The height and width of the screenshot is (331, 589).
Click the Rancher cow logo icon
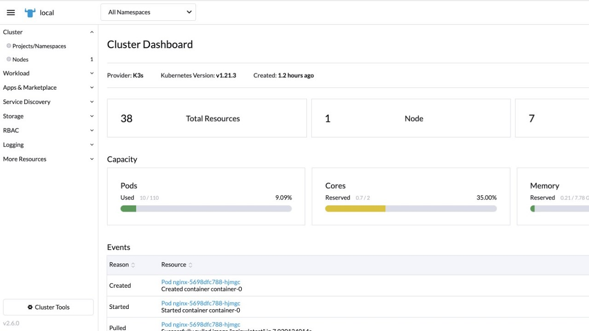[x=30, y=13]
